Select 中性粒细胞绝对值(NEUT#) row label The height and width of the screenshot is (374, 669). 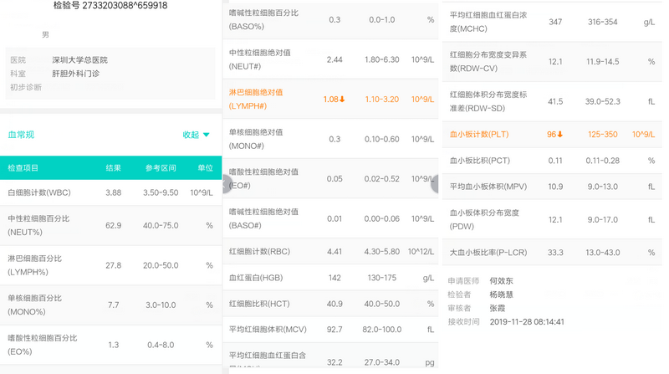(260, 59)
